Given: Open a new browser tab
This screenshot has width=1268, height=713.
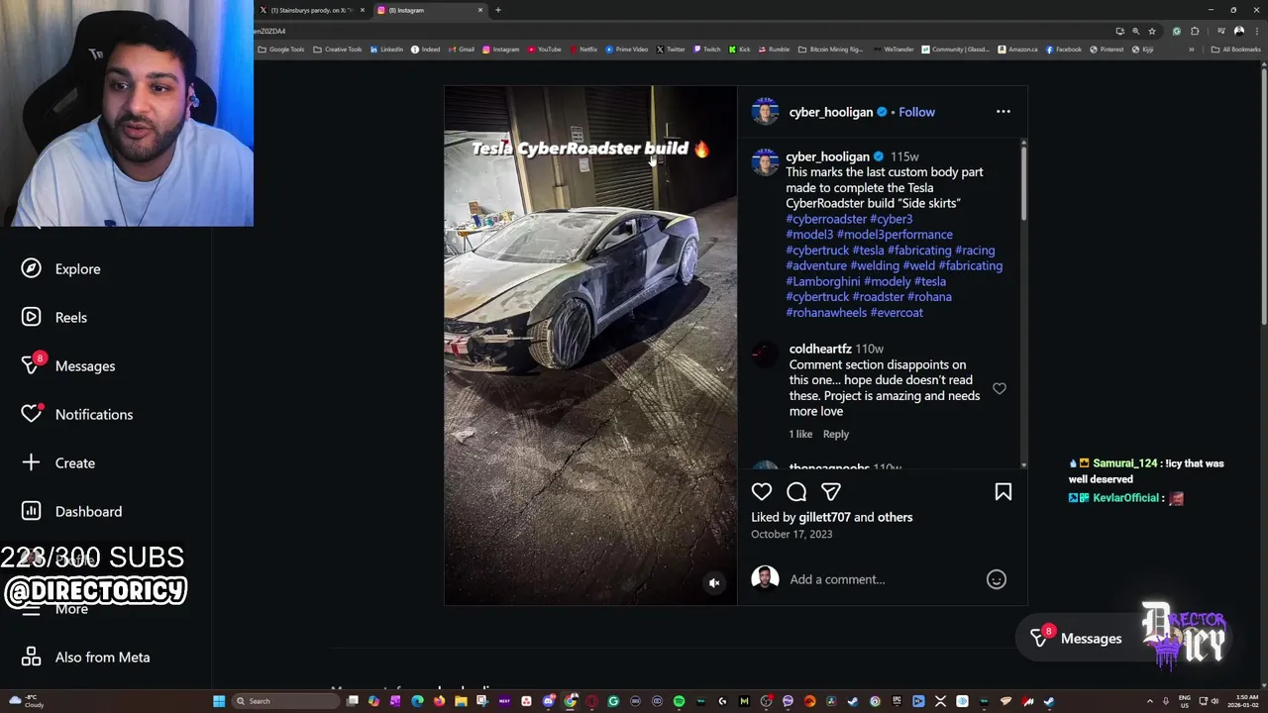Looking at the screenshot, I should [498, 10].
